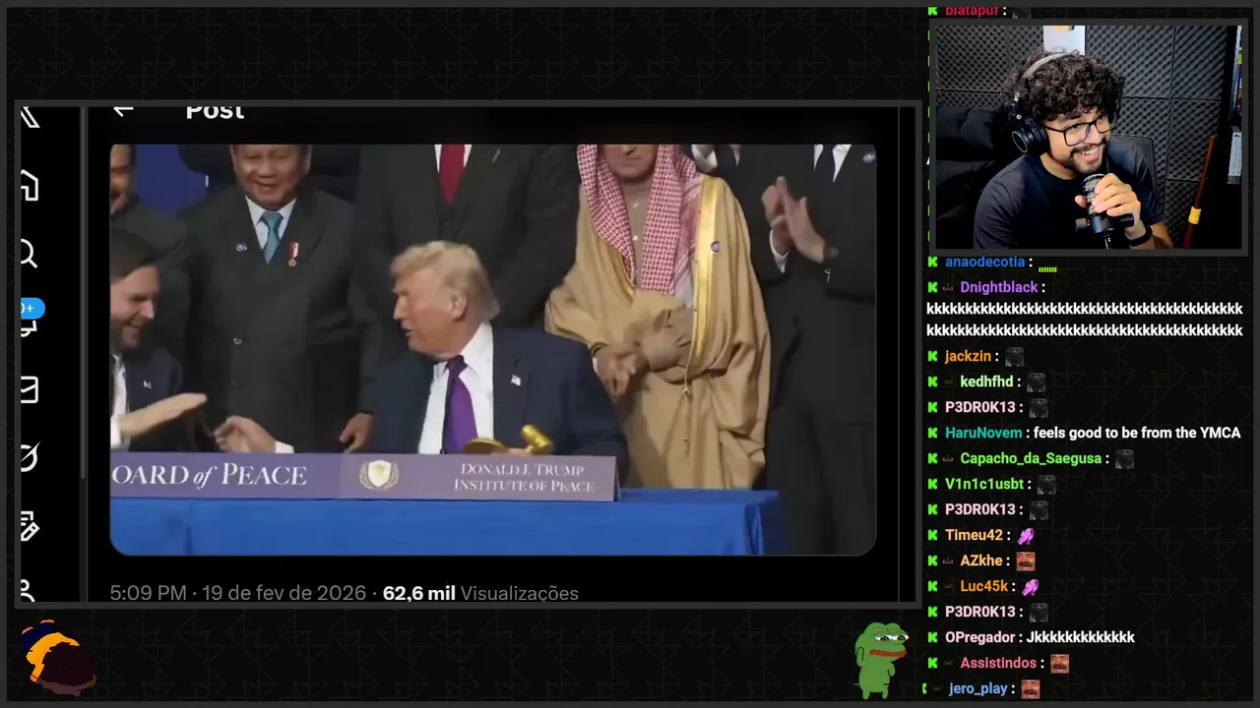
Task: Open notifications with the blue badge
Action: point(31,309)
